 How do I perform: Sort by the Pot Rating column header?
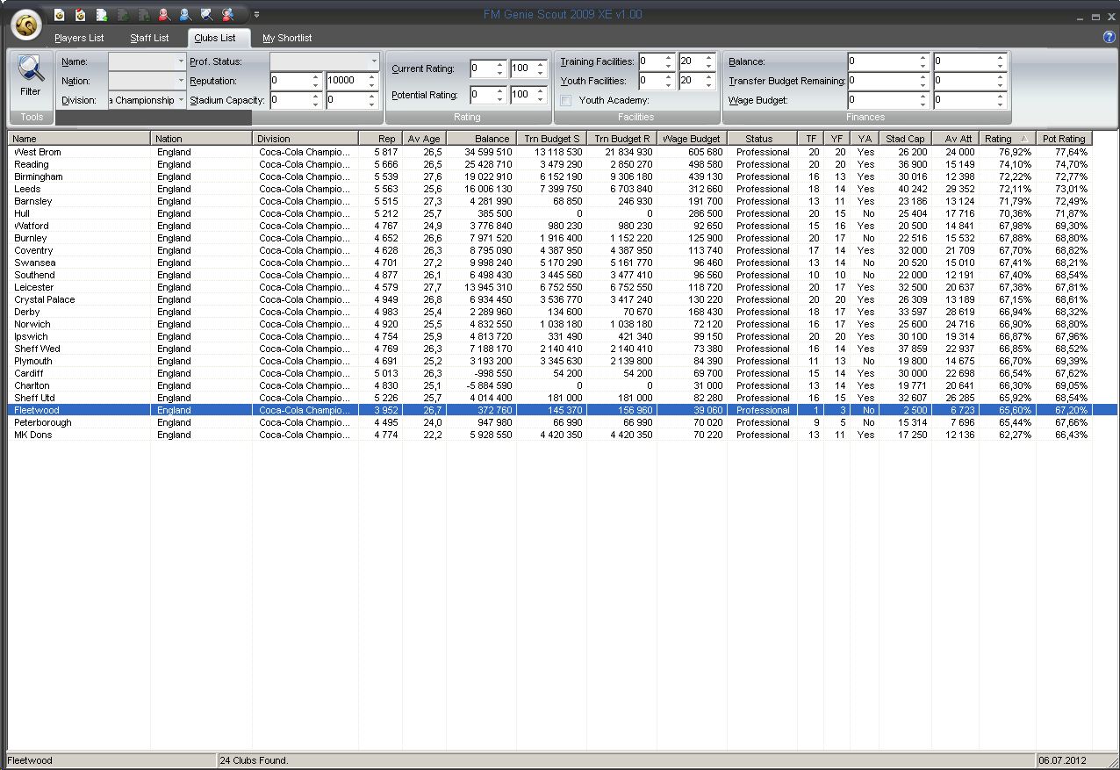[x=1064, y=139]
